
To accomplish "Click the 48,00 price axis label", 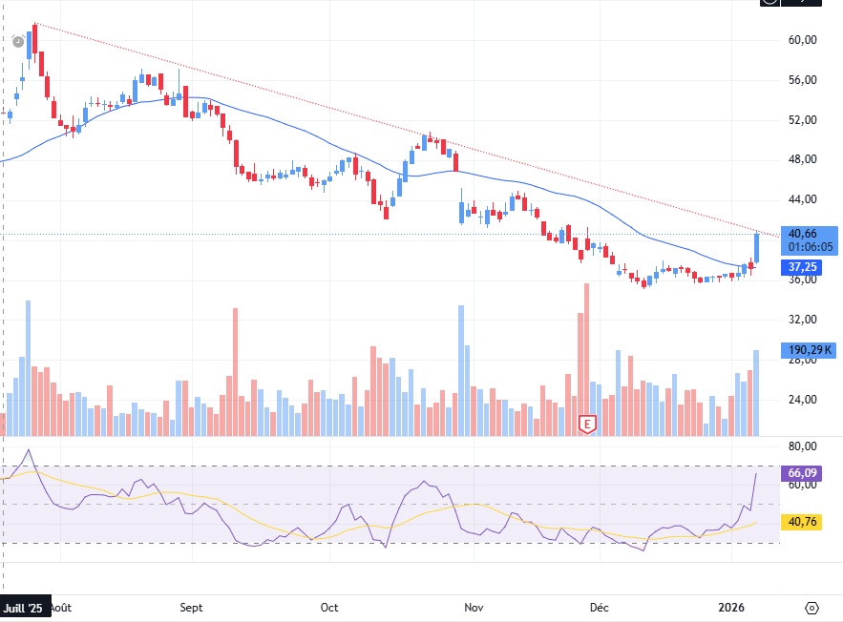I will tap(802, 159).
